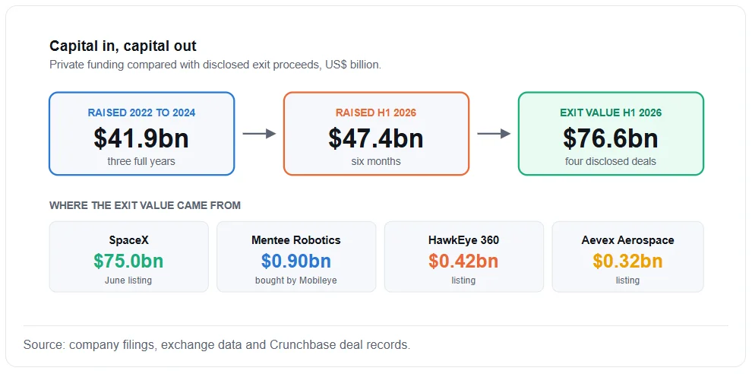Open the Aevex Aerospace tile
The image size is (752, 374).
click(627, 256)
